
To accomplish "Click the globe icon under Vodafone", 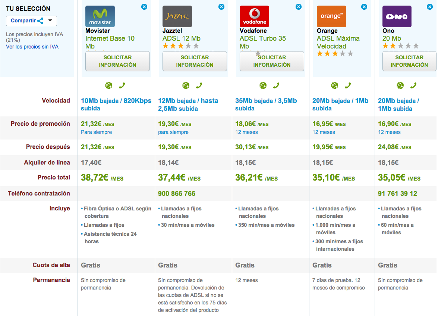I will coord(263,85).
